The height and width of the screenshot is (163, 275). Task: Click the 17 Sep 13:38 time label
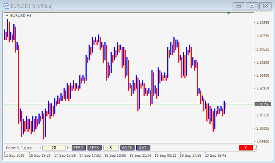click(65, 156)
